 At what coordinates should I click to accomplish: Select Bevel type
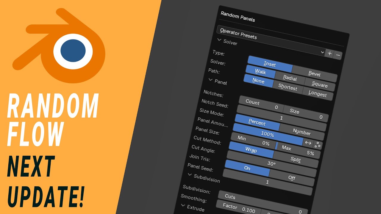314,73
